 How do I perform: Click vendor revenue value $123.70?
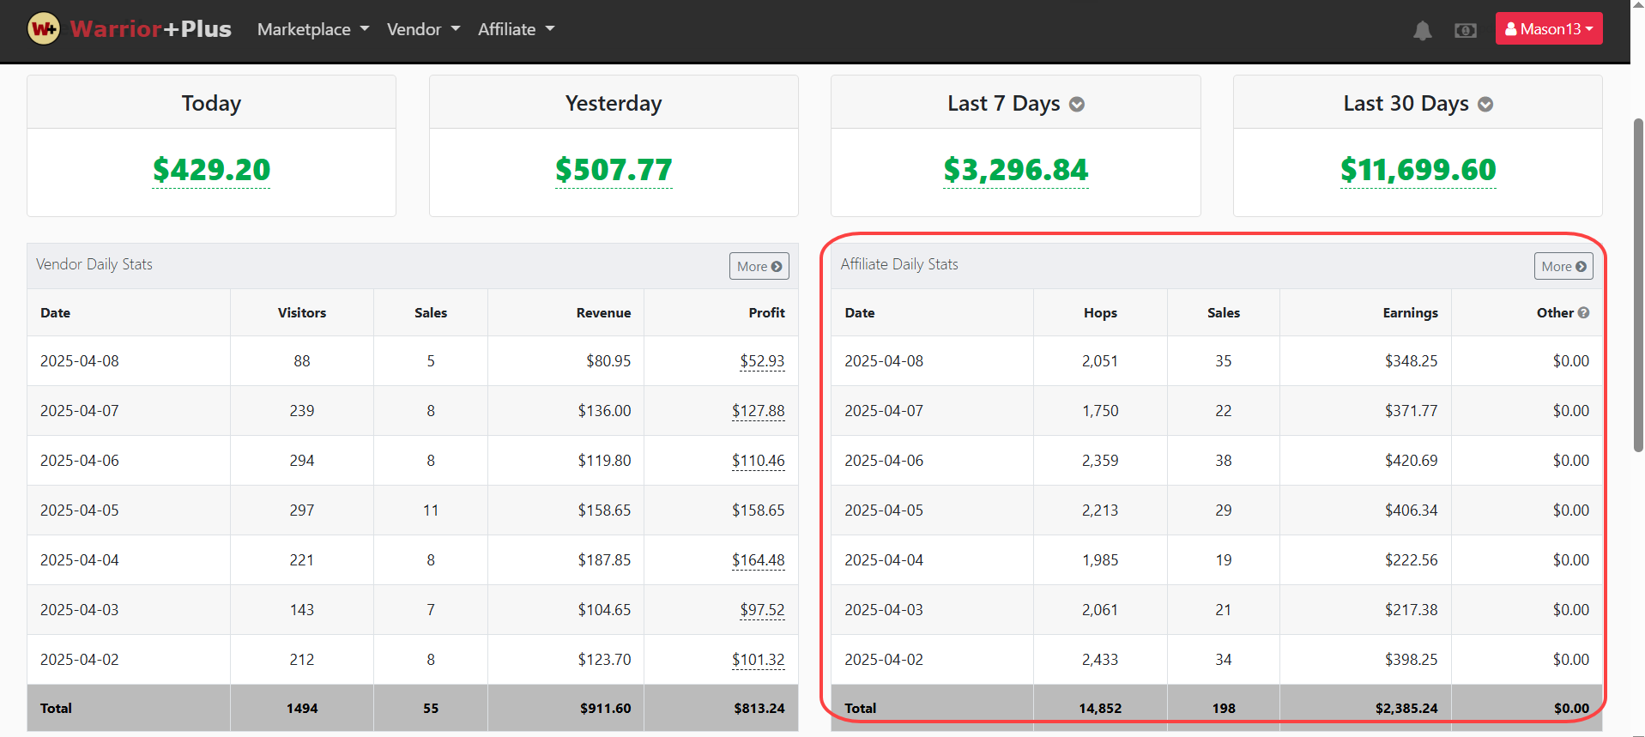604,660
